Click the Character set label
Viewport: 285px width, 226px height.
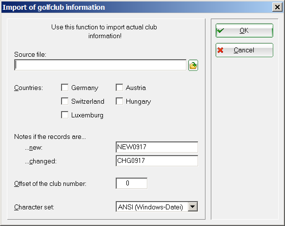click(34, 207)
